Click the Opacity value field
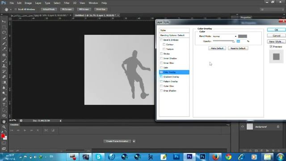286x161 pixels. point(241,42)
